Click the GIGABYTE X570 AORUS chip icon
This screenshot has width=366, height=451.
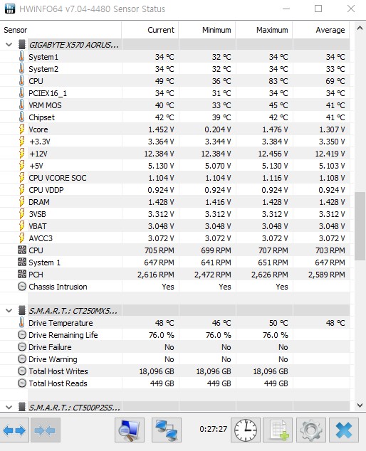point(21,45)
